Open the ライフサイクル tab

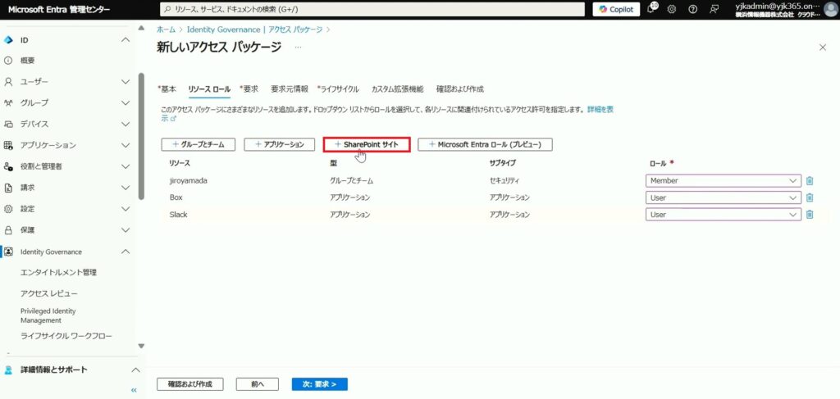click(338, 89)
